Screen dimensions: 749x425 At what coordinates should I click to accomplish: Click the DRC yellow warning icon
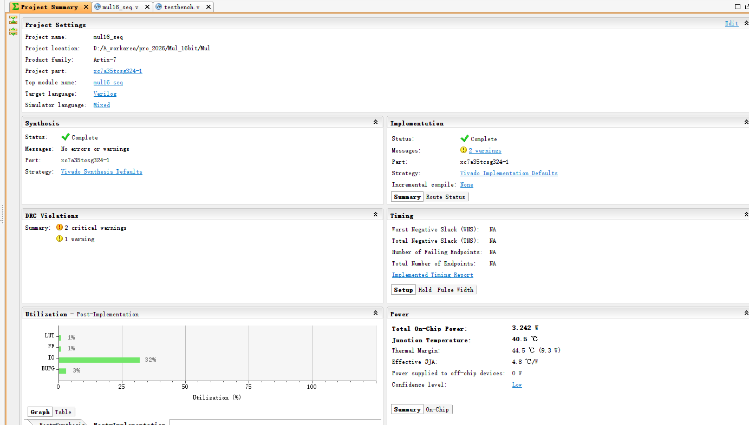pyautogui.click(x=60, y=239)
